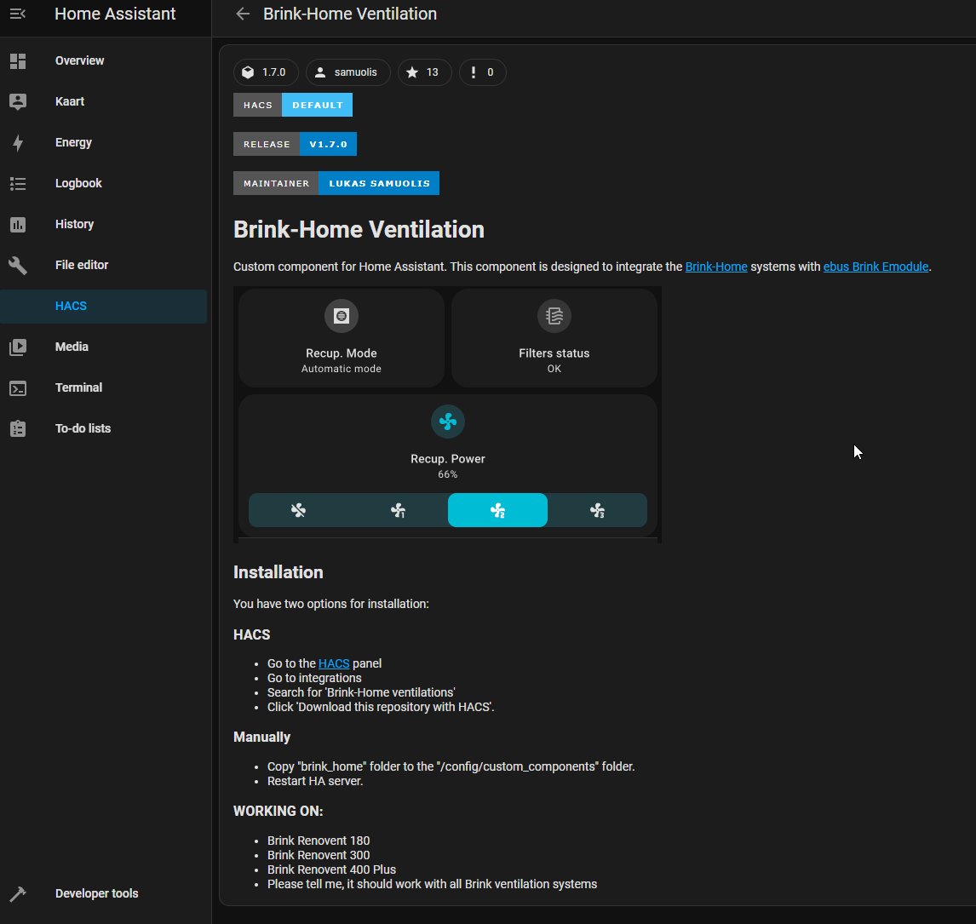The width and height of the screenshot is (976, 924).
Task: Select the fan-off speed button
Action: click(x=298, y=510)
